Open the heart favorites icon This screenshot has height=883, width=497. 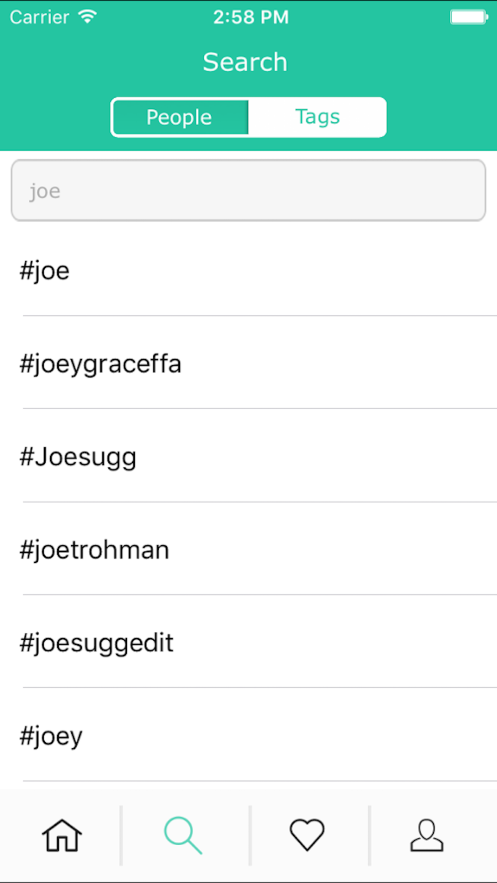tap(307, 835)
